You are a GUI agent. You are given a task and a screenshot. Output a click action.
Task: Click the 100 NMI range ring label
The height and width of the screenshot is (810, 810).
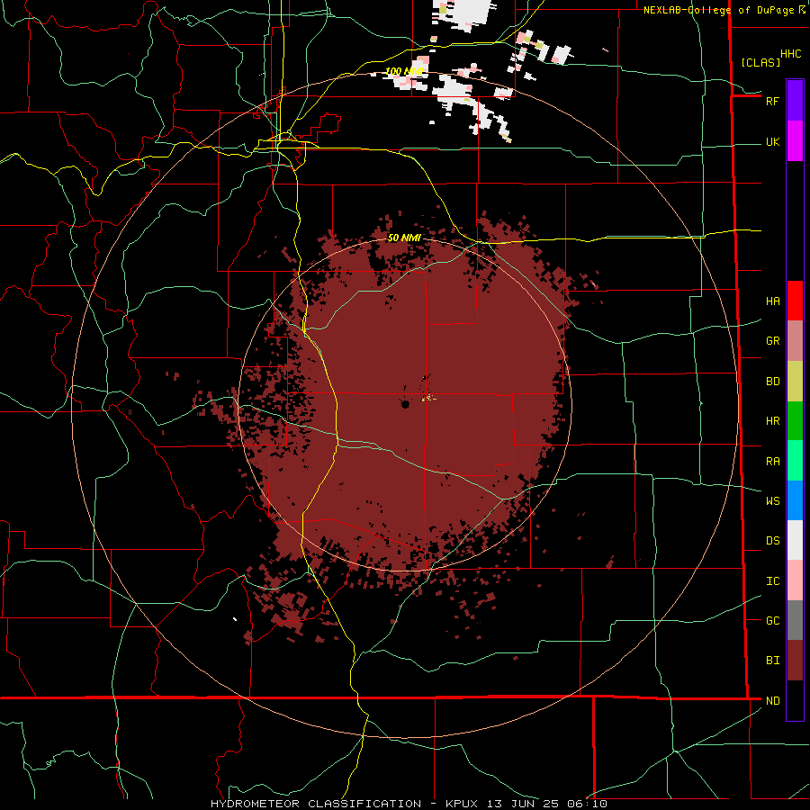click(x=404, y=71)
